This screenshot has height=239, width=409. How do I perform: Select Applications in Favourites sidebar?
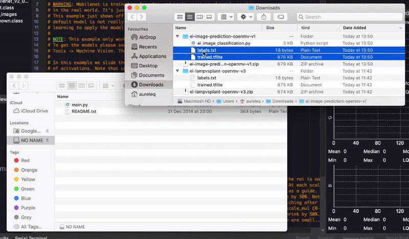(x=152, y=56)
